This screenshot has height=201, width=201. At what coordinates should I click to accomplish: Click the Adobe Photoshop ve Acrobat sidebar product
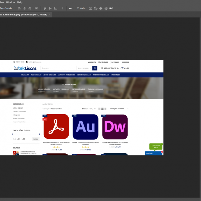[25, 153]
